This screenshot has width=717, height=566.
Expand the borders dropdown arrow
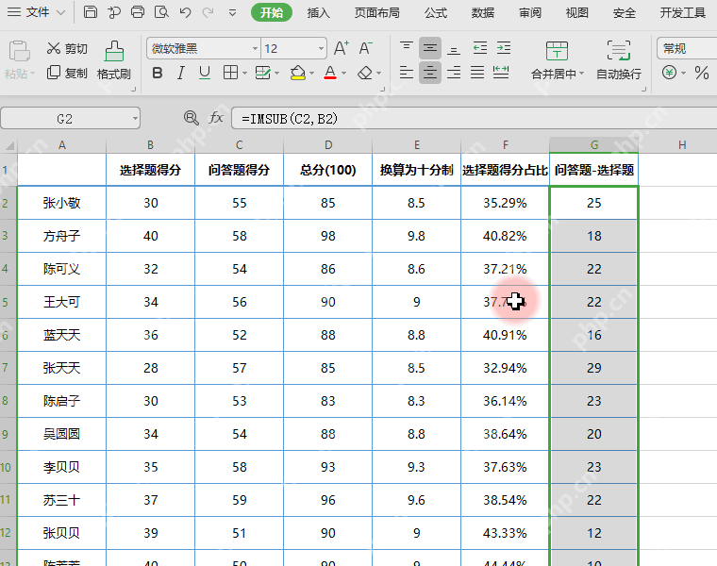click(x=244, y=73)
